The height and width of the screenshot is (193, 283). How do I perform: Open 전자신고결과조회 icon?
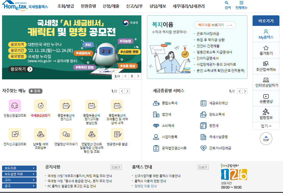click(15, 134)
